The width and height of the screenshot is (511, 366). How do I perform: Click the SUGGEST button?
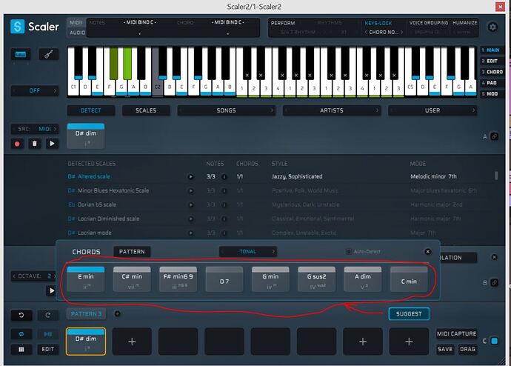click(x=409, y=314)
